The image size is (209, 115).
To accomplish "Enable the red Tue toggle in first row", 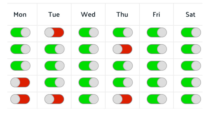I will pyautogui.click(x=54, y=32).
